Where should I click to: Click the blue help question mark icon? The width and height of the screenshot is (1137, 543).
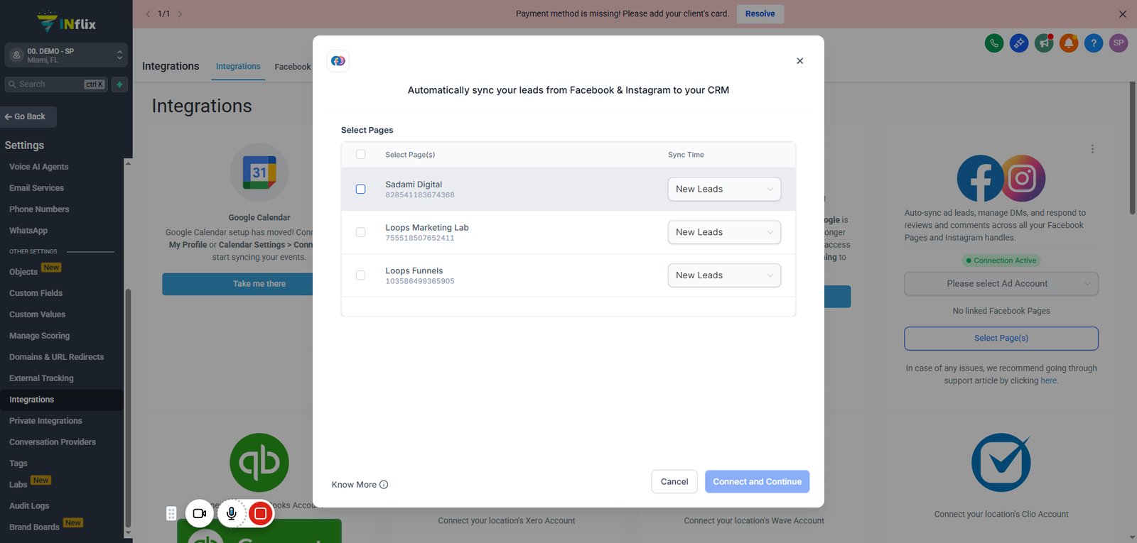[1094, 43]
